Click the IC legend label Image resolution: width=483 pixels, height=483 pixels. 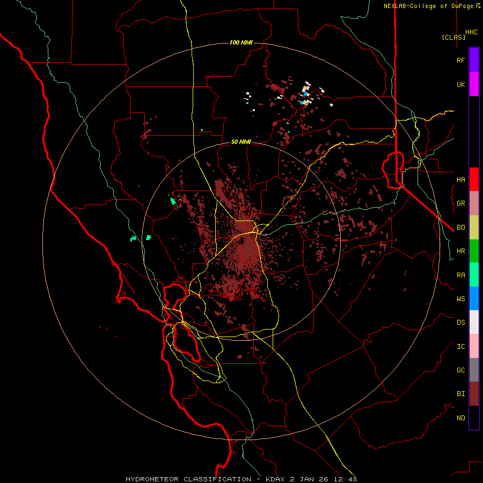tap(460, 347)
